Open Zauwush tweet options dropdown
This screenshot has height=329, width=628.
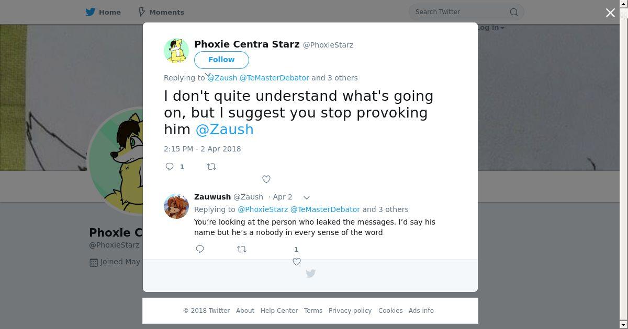[x=307, y=197]
